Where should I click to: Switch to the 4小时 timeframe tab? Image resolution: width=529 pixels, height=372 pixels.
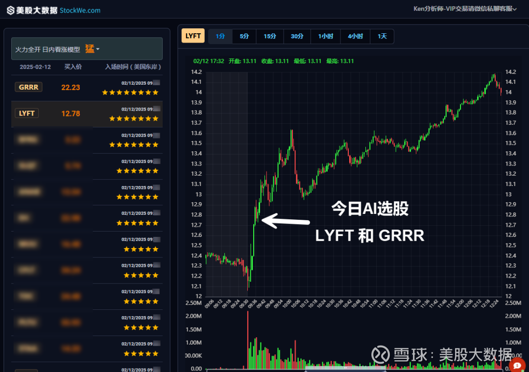coord(355,36)
